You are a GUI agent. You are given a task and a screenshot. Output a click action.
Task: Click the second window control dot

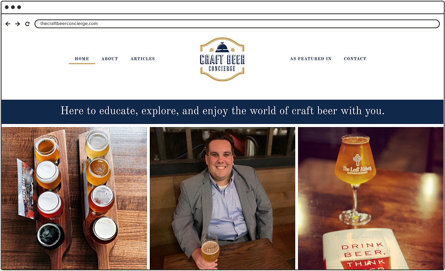point(13,7)
